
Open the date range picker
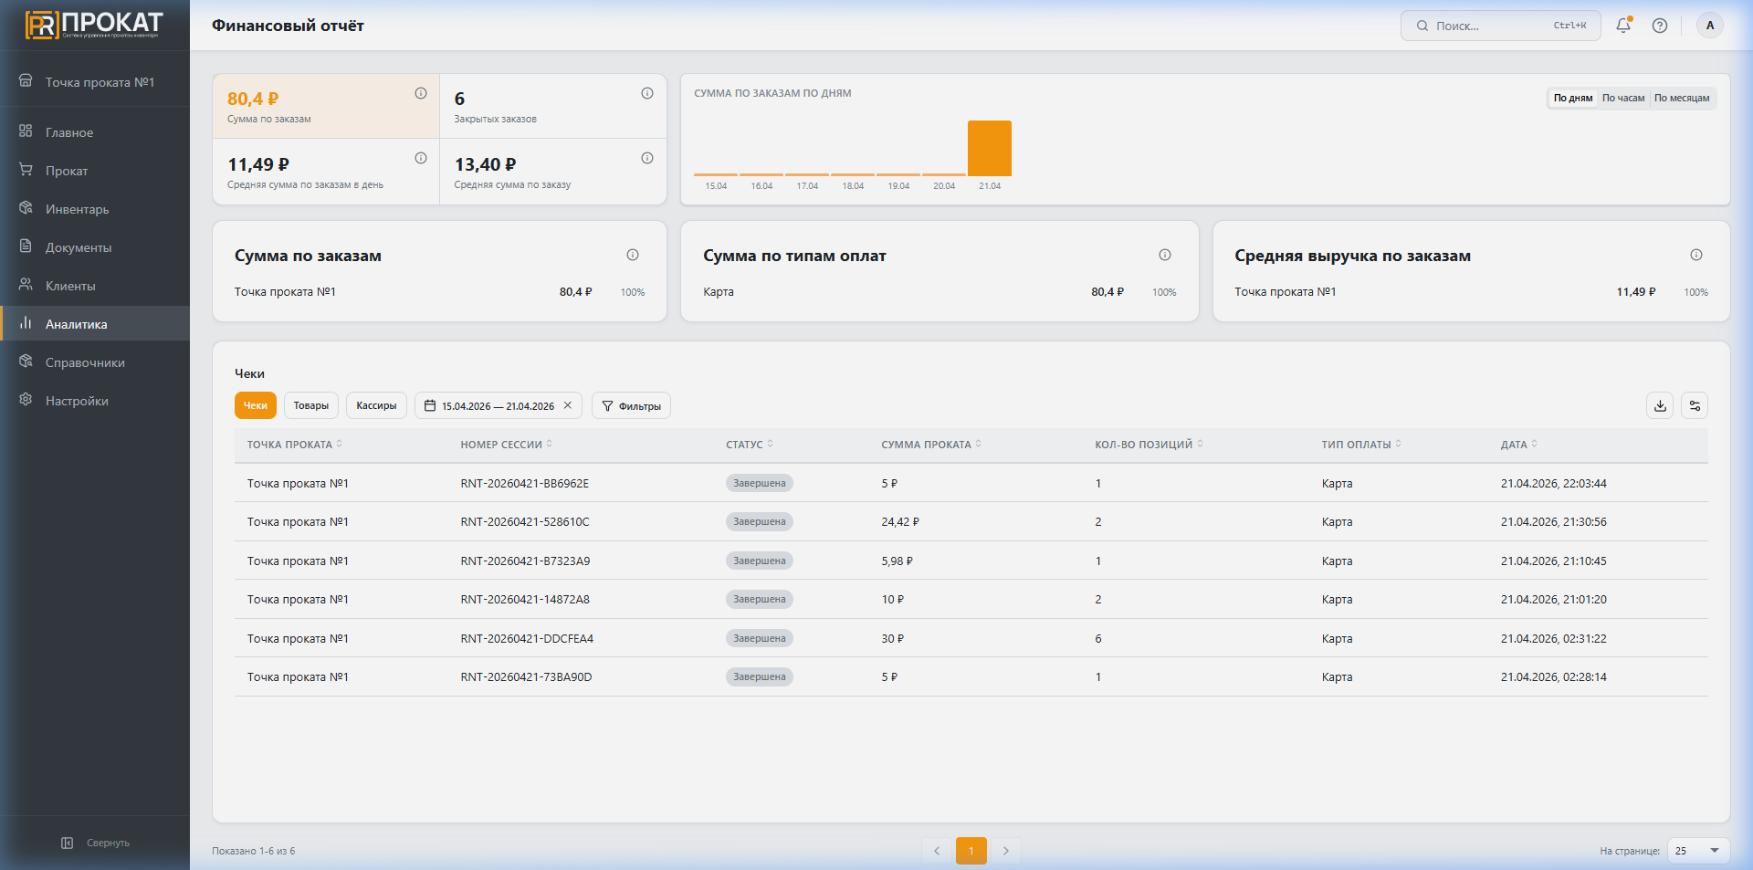[488, 405]
